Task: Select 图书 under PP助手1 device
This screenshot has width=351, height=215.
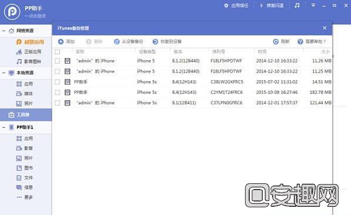Action: (x=25, y=168)
